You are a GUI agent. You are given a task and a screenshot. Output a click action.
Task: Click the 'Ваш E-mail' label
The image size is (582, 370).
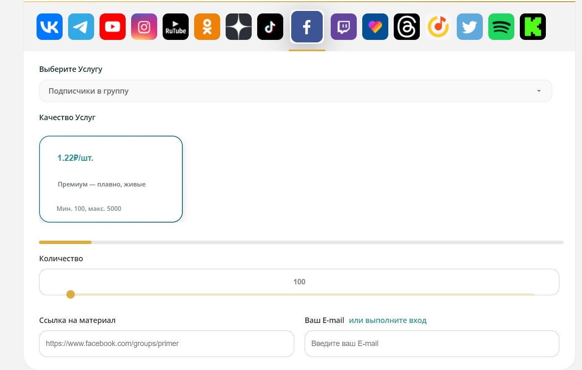pyautogui.click(x=324, y=320)
